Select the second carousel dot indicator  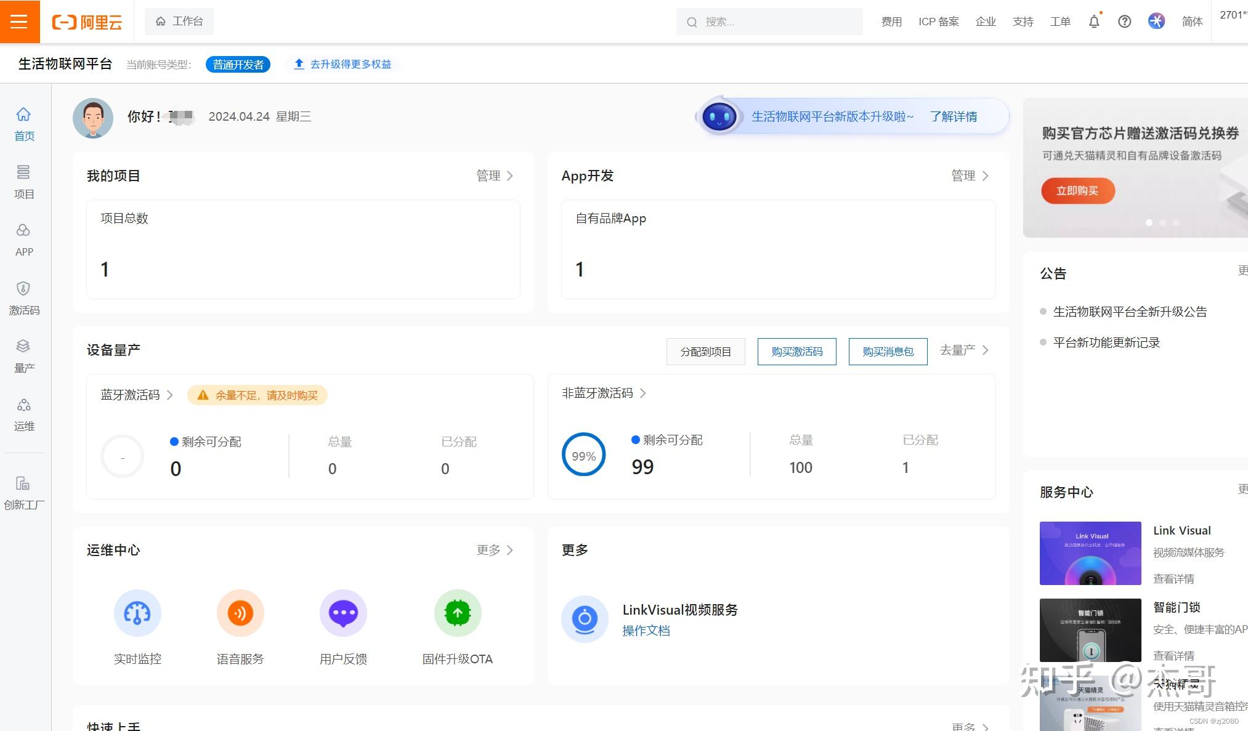[1163, 222]
